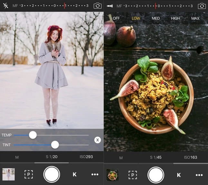Open the P preset frame on left screen
Screen dimensions: 208x185
pos(29,174)
